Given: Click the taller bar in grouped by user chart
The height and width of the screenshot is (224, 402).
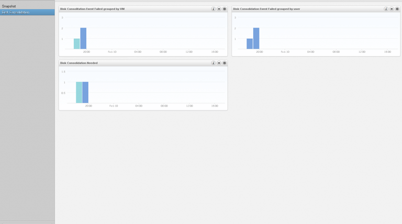Looking at the screenshot, I should coord(256,39).
